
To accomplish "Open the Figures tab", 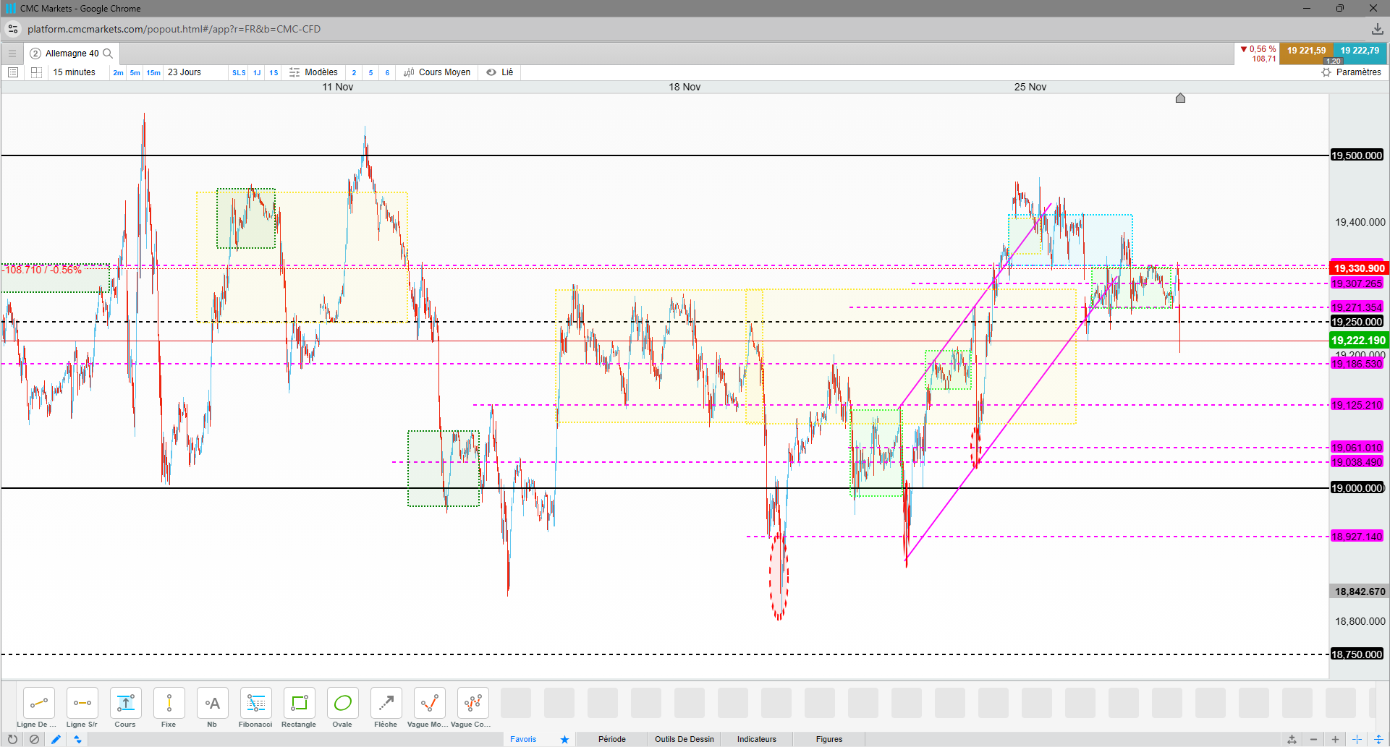I will [829, 739].
